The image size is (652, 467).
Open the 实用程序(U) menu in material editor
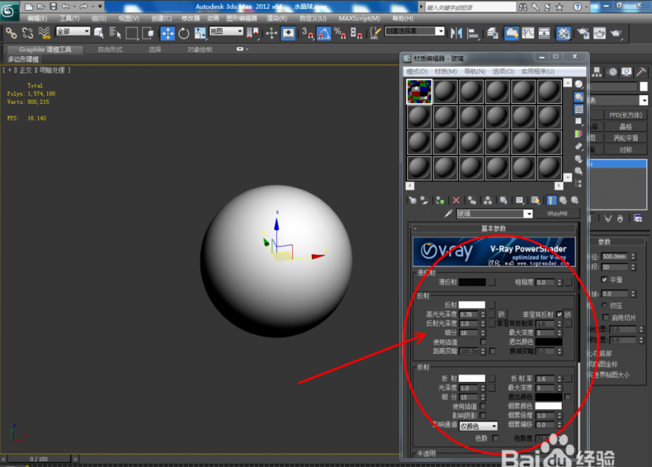pyautogui.click(x=538, y=71)
